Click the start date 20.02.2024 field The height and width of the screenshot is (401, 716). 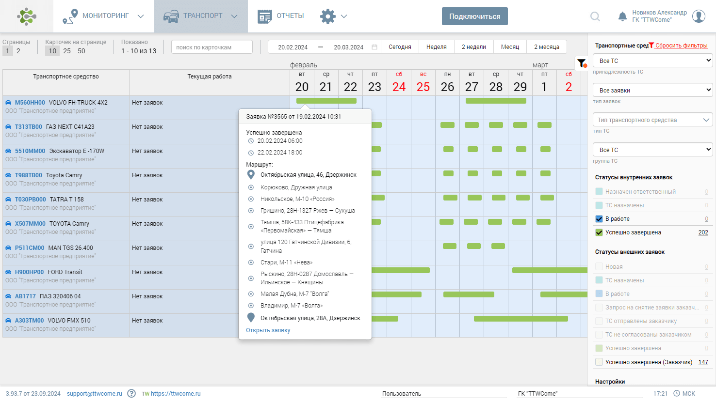point(293,47)
